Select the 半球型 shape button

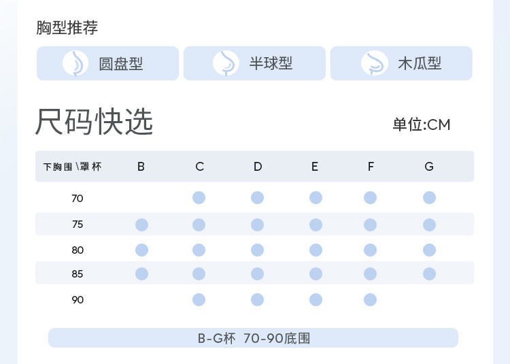pos(254,63)
